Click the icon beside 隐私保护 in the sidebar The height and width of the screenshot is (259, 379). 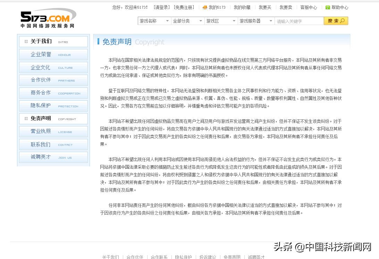pyautogui.click(x=26, y=106)
